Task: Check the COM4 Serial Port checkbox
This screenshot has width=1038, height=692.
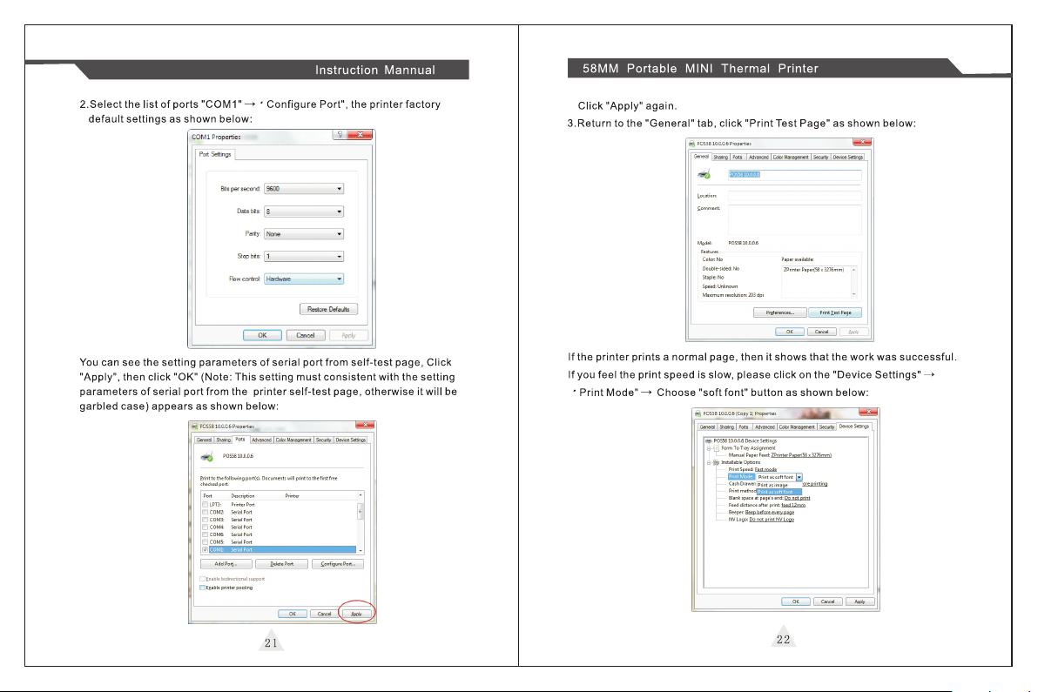Action: tap(206, 527)
